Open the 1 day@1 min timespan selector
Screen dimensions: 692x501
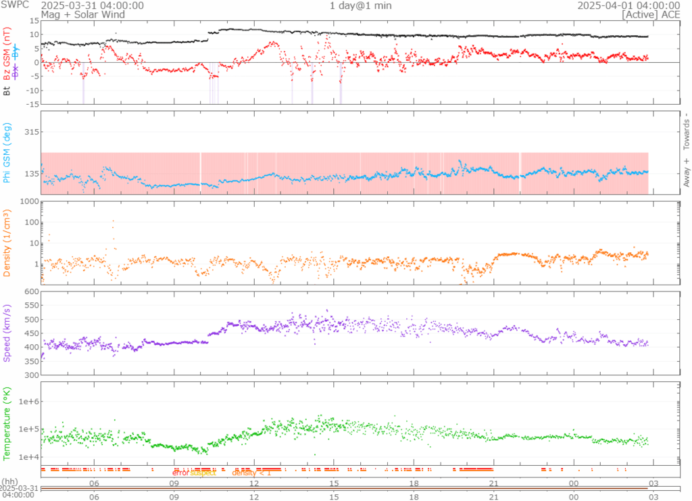pyautogui.click(x=360, y=5)
